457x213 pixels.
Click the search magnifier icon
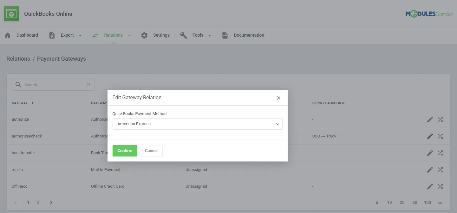[18, 85]
